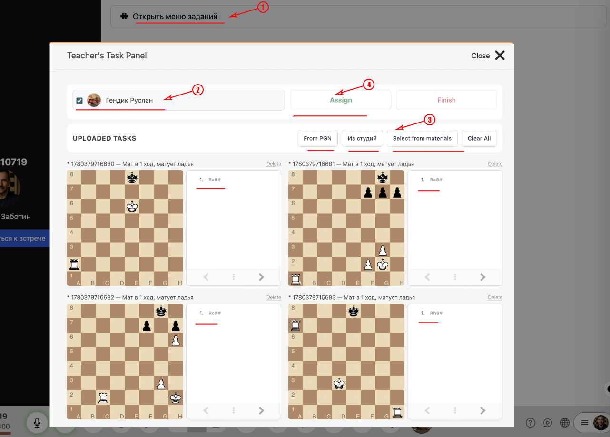Click the microphone icon in bottom bar
The width and height of the screenshot is (610, 437).
37,422
